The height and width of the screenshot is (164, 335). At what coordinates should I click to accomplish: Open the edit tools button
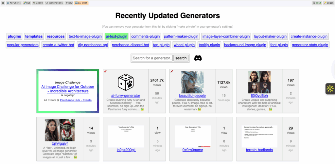coord(317,3)
